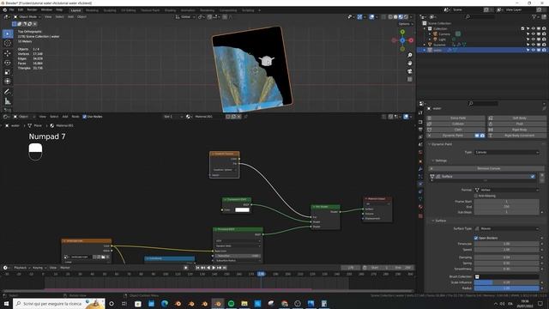Toggle Use Nodes checkbox in shader editor

coord(84,117)
